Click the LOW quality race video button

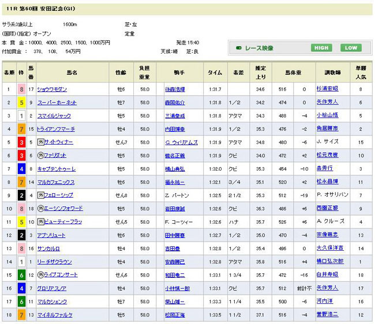[x=351, y=48]
